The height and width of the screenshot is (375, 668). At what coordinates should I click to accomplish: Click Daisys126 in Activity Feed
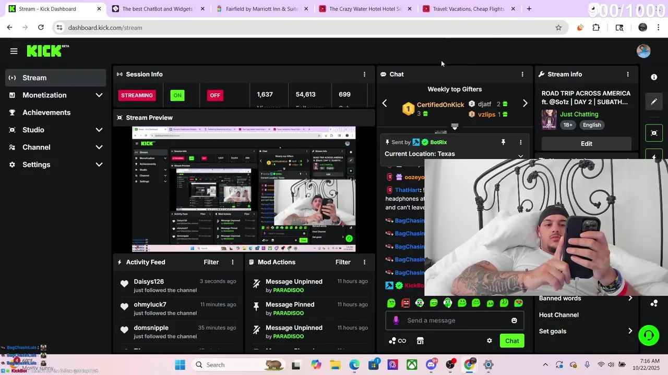(149, 281)
